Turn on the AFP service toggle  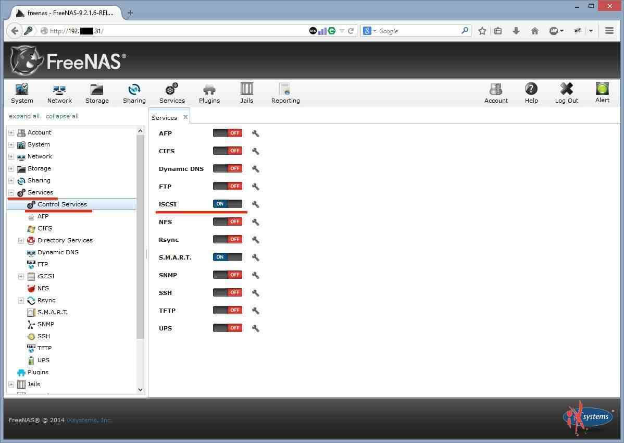[227, 133]
